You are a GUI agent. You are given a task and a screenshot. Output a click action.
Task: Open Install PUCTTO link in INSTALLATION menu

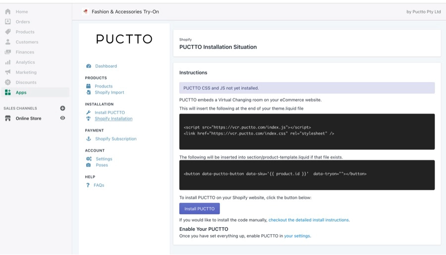110,112
